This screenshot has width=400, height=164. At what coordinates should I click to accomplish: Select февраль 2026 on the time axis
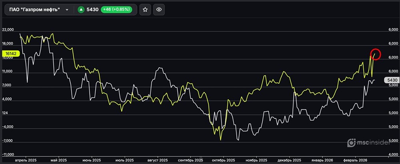356,160
